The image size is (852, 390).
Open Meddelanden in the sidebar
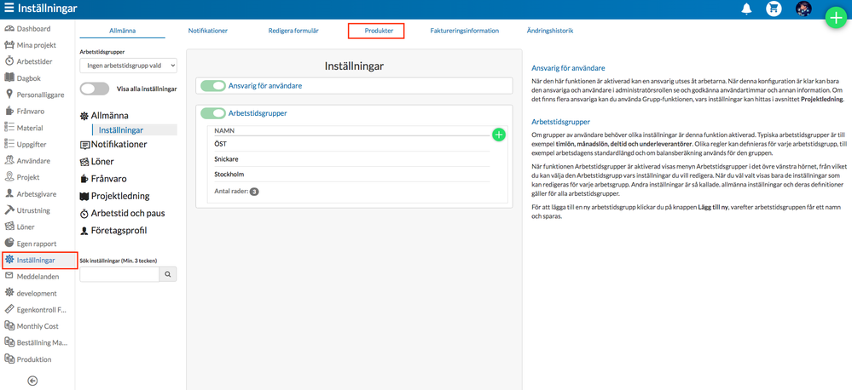(x=38, y=277)
